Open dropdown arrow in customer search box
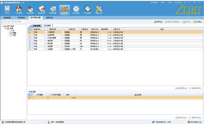This screenshot has height=125, width=204. point(25,22)
